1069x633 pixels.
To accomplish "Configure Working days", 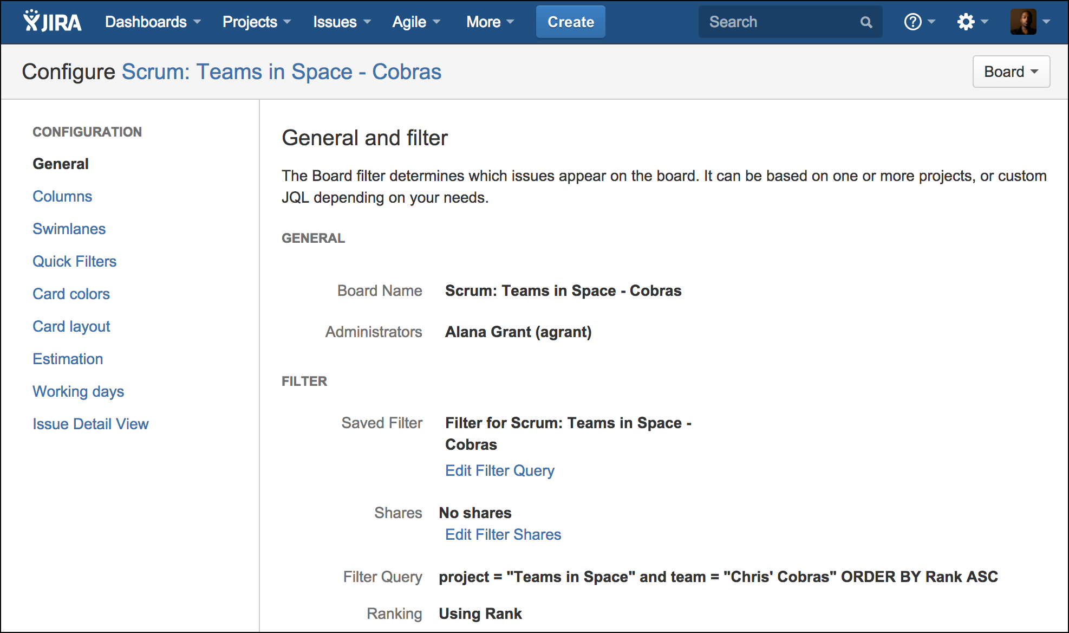I will pyautogui.click(x=78, y=391).
